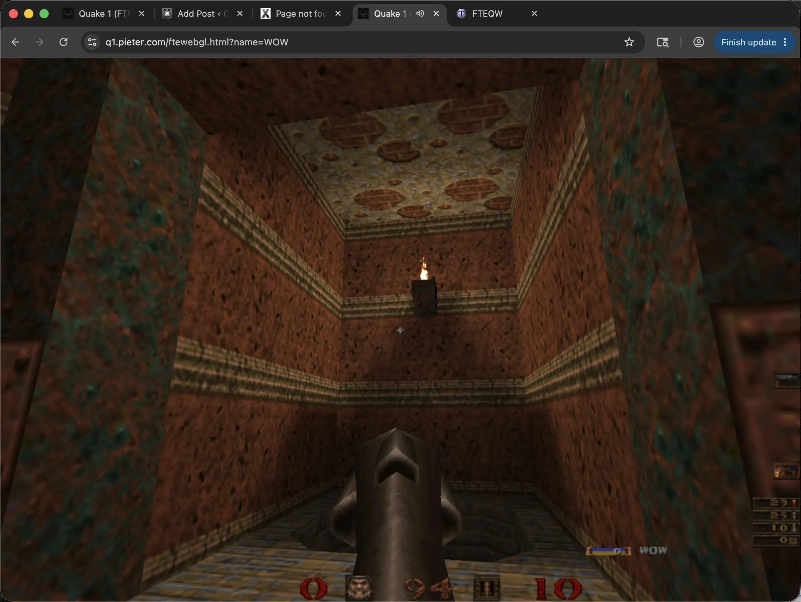The image size is (801, 602).
Task: Reload the Quake page
Action: pyautogui.click(x=63, y=42)
